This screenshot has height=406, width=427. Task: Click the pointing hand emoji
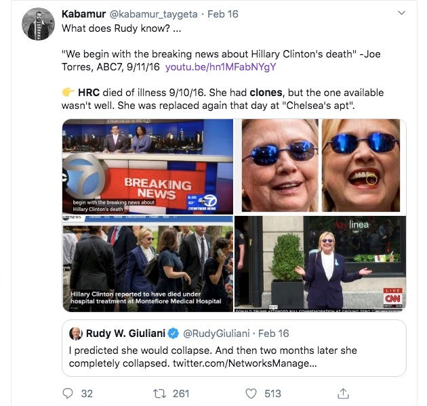point(68,92)
